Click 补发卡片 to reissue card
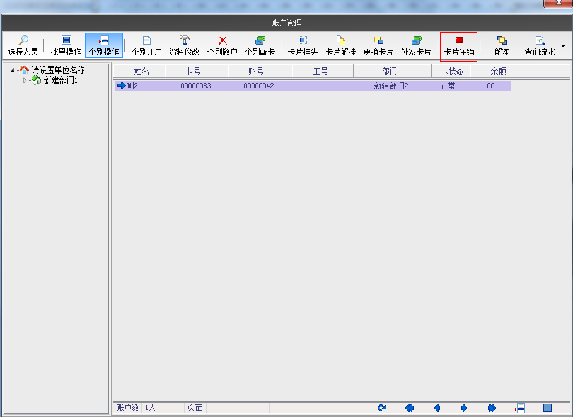The height and width of the screenshot is (417, 573). coord(416,45)
